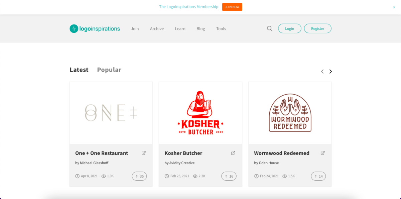The height and width of the screenshot is (199, 401).
Task: Upvote the Kosher Butcher logo
Action: click(x=229, y=176)
